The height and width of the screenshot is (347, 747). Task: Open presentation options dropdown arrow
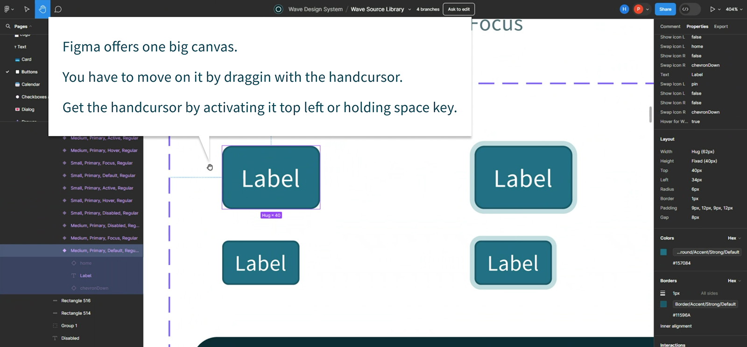click(x=719, y=9)
